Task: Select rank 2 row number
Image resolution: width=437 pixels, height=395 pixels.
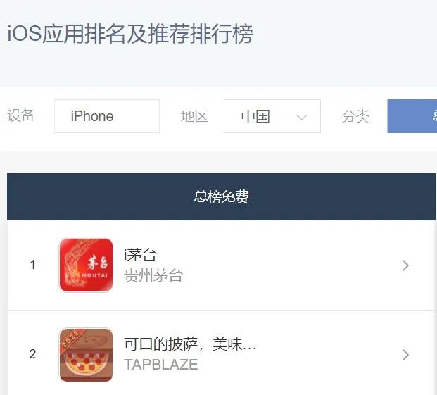Action: (32, 354)
